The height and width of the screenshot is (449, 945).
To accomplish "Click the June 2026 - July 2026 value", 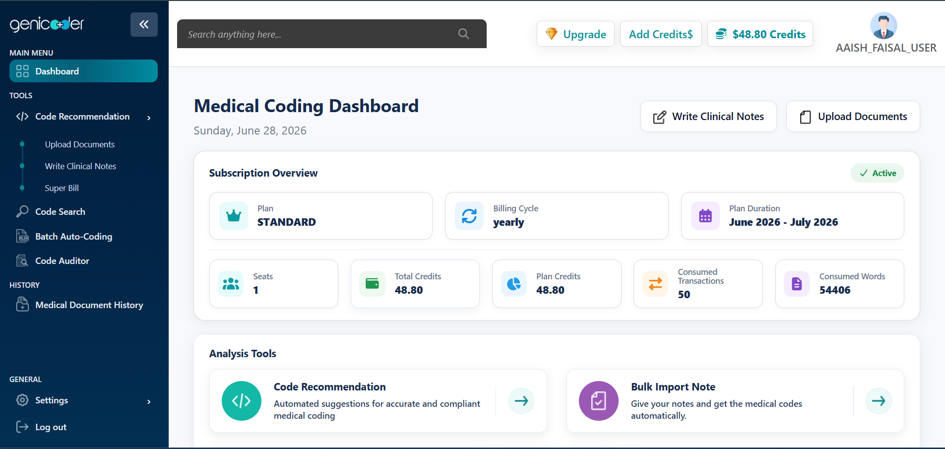I will (783, 222).
